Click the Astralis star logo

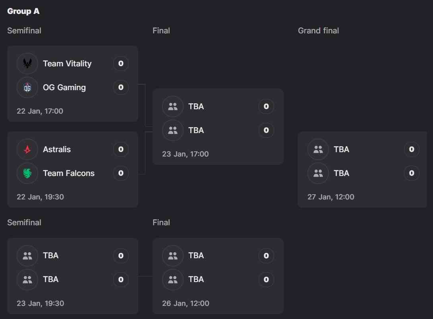[27, 149]
